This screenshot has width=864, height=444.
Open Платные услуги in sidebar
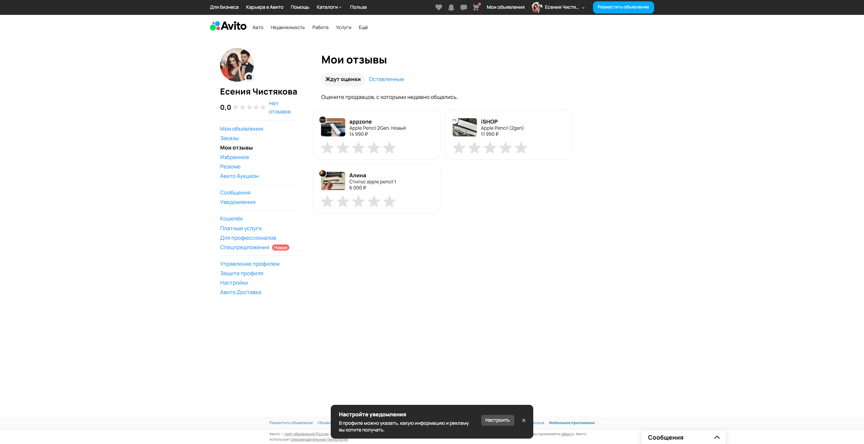click(241, 229)
